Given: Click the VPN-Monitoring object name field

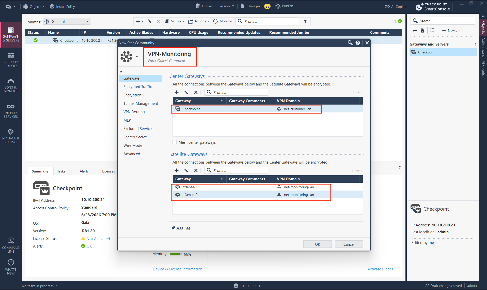Looking at the screenshot, I should (x=169, y=54).
